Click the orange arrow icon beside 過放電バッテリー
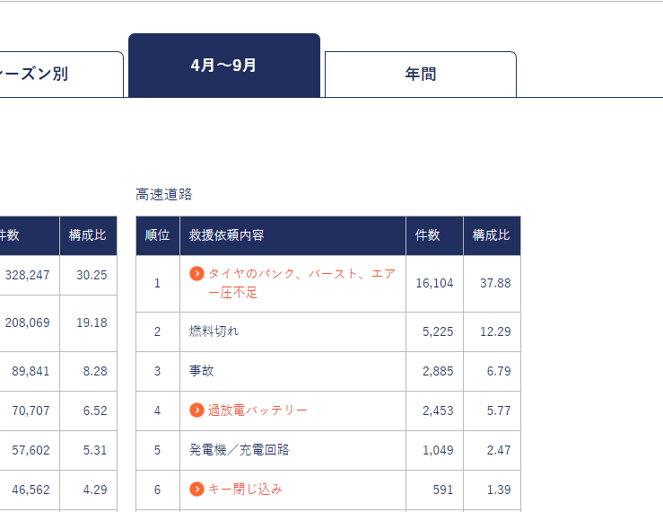Image resolution: width=663 pixels, height=512 pixels. click(x=197, y=410)
